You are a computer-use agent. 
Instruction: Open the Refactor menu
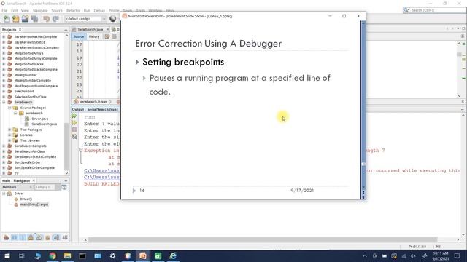click(73, 10)
